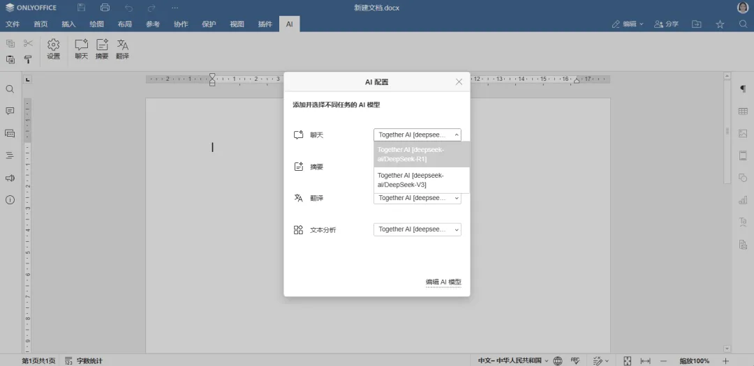Open the AI 翻译 translate tool
The image size is (754, 366).
pyautogui.click(x=123, y=49)
